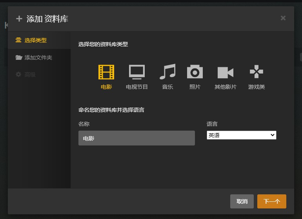
Task: Open the 语言 language dropdown
Action: [241, 135]
